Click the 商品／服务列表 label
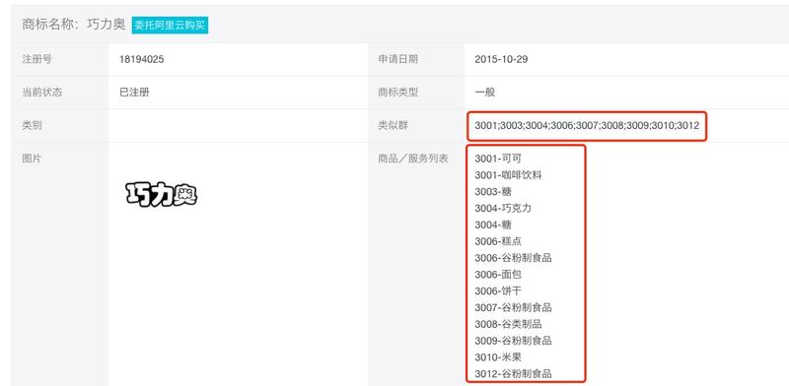The height and width of the screenshot is (386, 789). pyautogui.click(x=412, y=159)
